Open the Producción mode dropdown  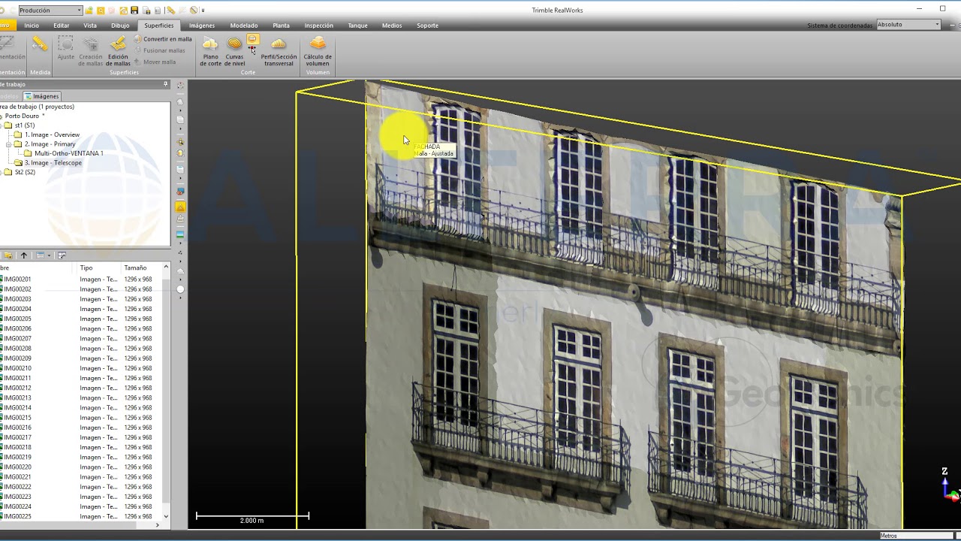point(50,11)
